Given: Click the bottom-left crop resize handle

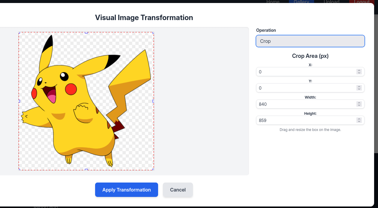Looking at the screenshot, I should pos(19,170).
